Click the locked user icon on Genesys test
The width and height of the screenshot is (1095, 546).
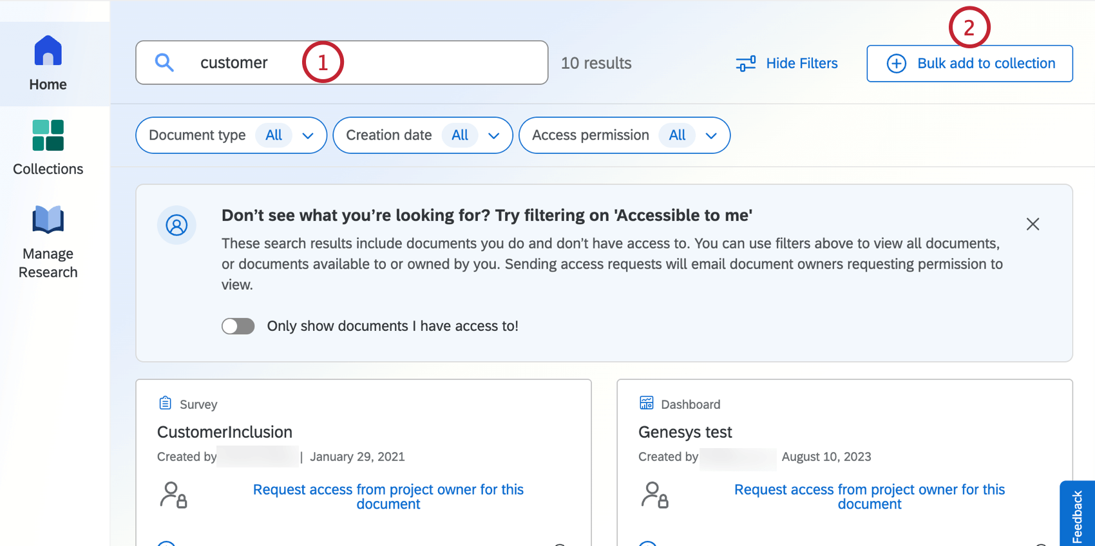click(x=654, y=495)
